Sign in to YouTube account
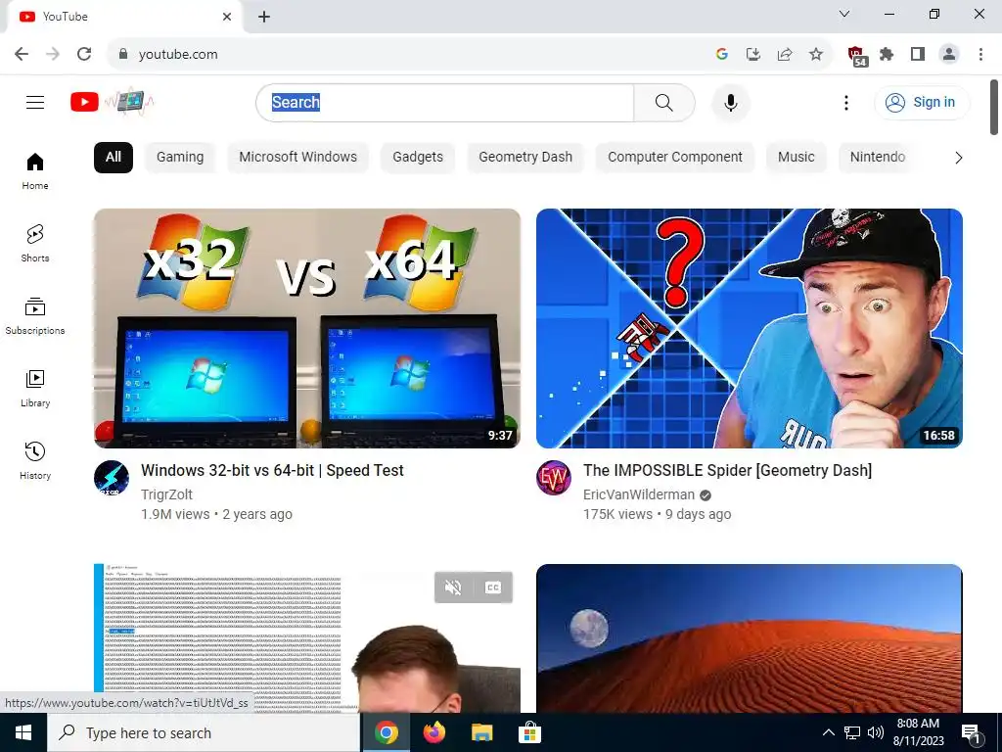Viewport: 1002px width, 752px height. (x=922, y=102)
